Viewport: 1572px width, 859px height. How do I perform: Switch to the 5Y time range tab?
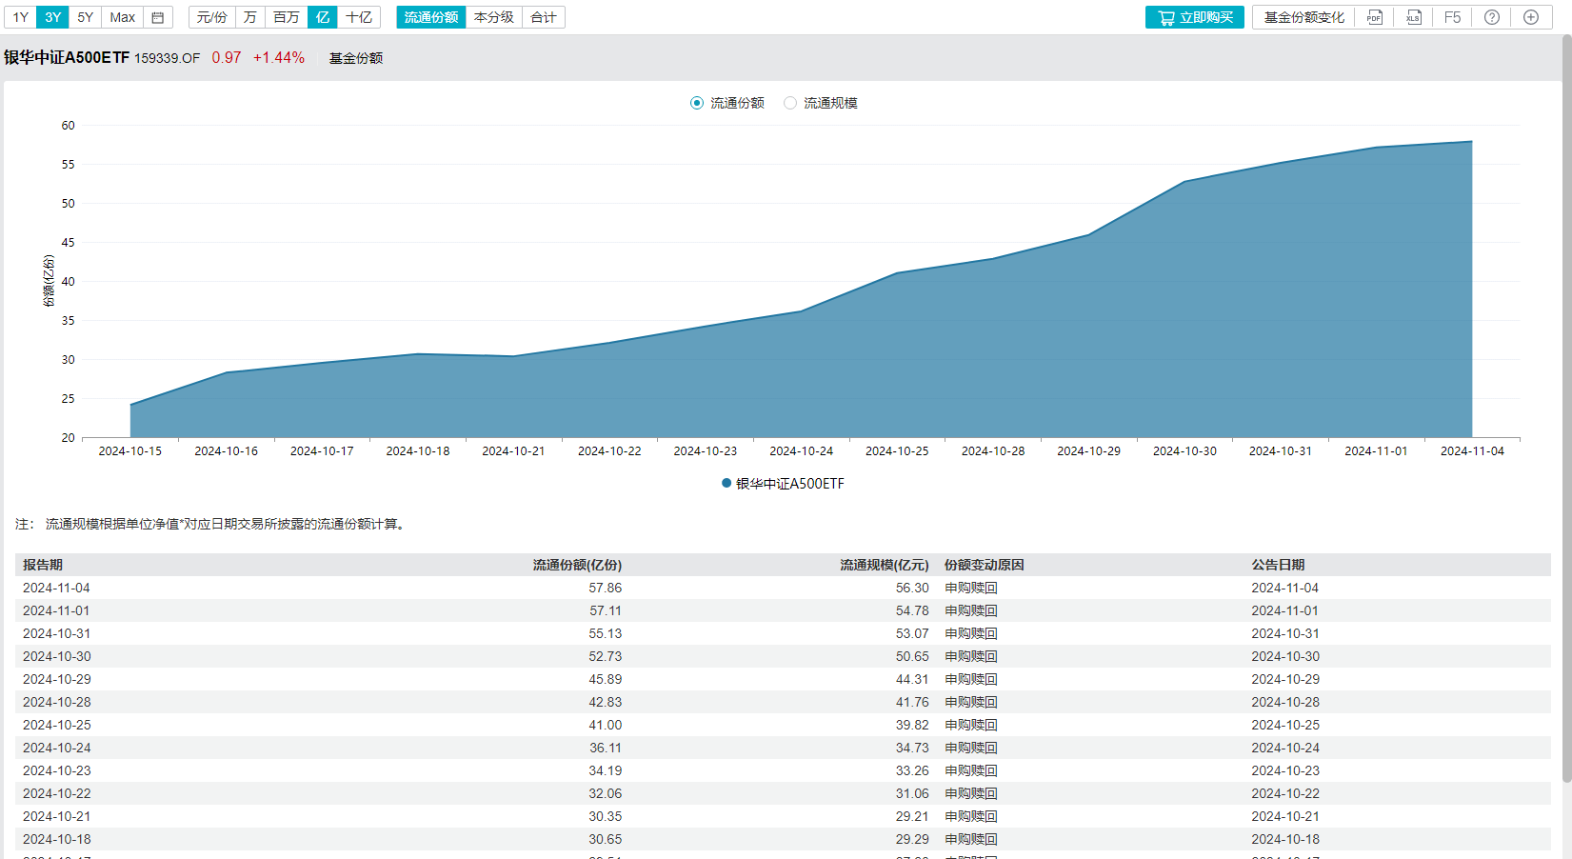tap(84, 16)
